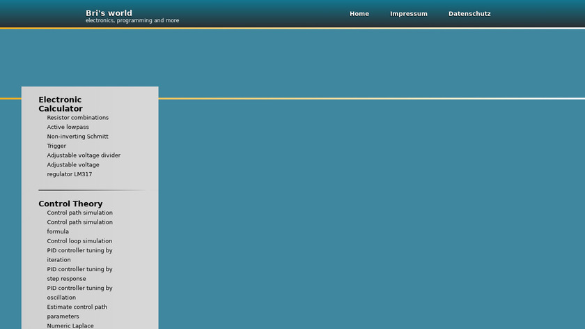Image resolution: width=585 pixels, height=329 pixels.
Task: Select PID controller tuning by iteration
Action: tap(79, 254)
